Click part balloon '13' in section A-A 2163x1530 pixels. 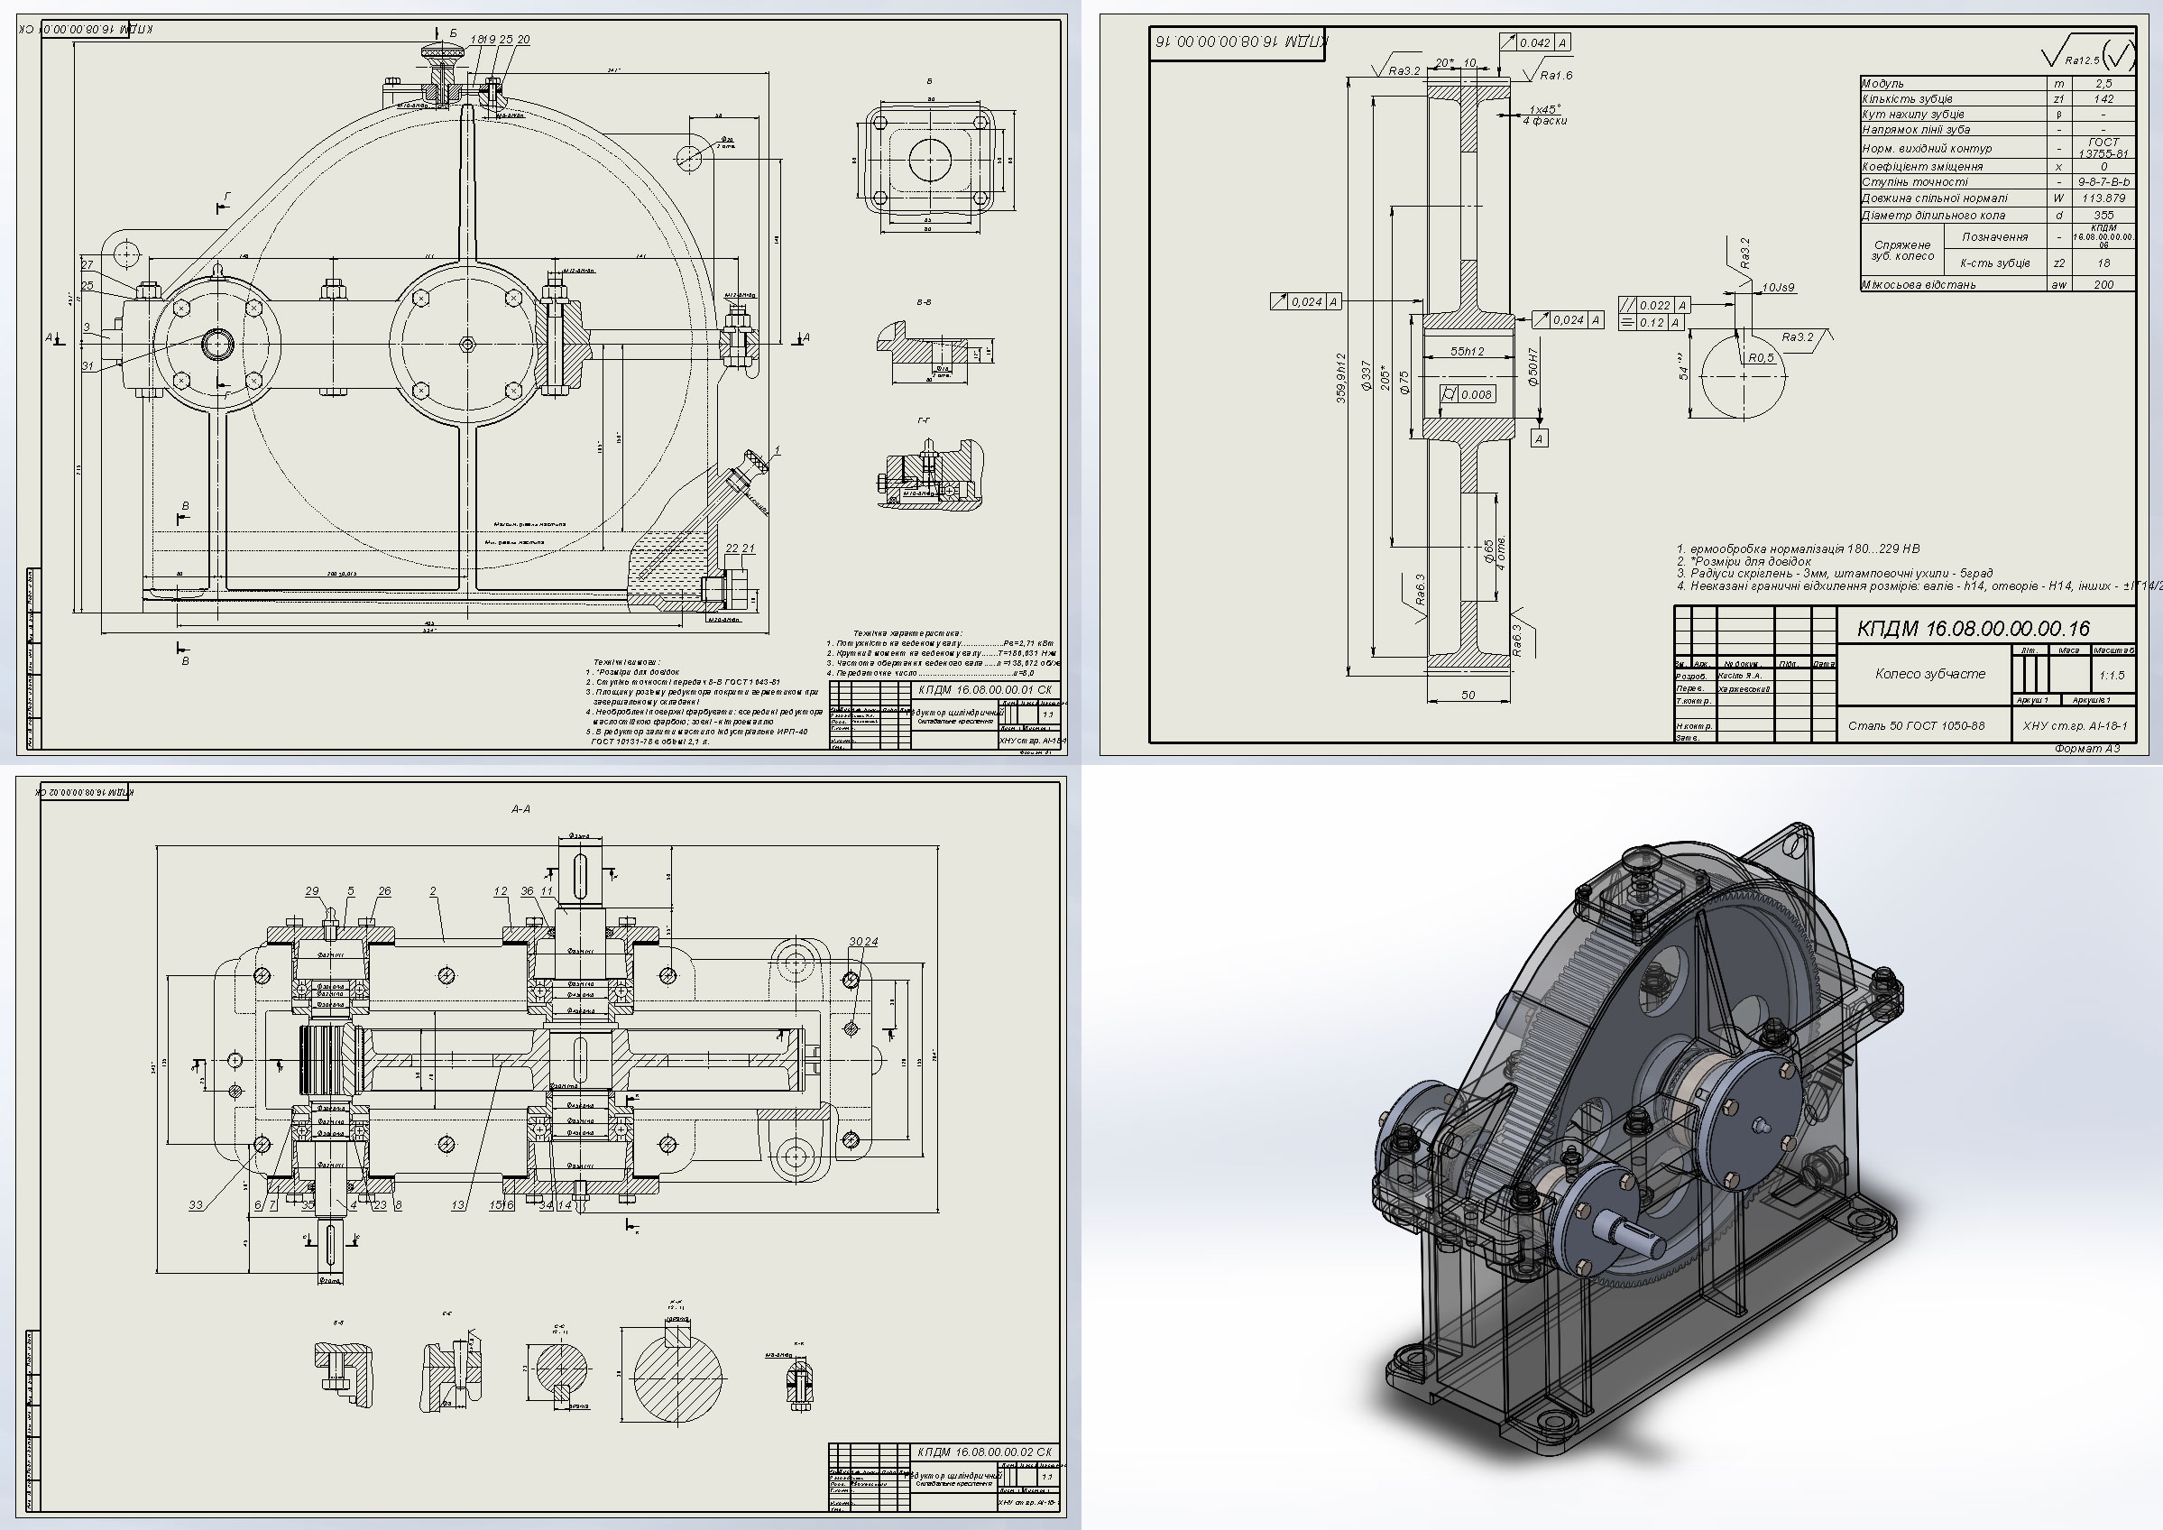[458, 1205]
